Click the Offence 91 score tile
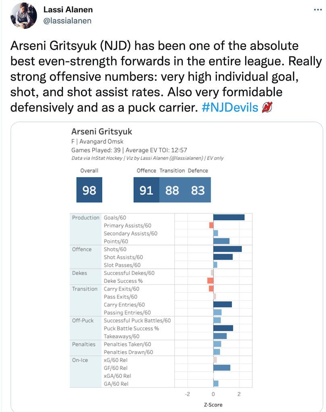 (146, 190)
